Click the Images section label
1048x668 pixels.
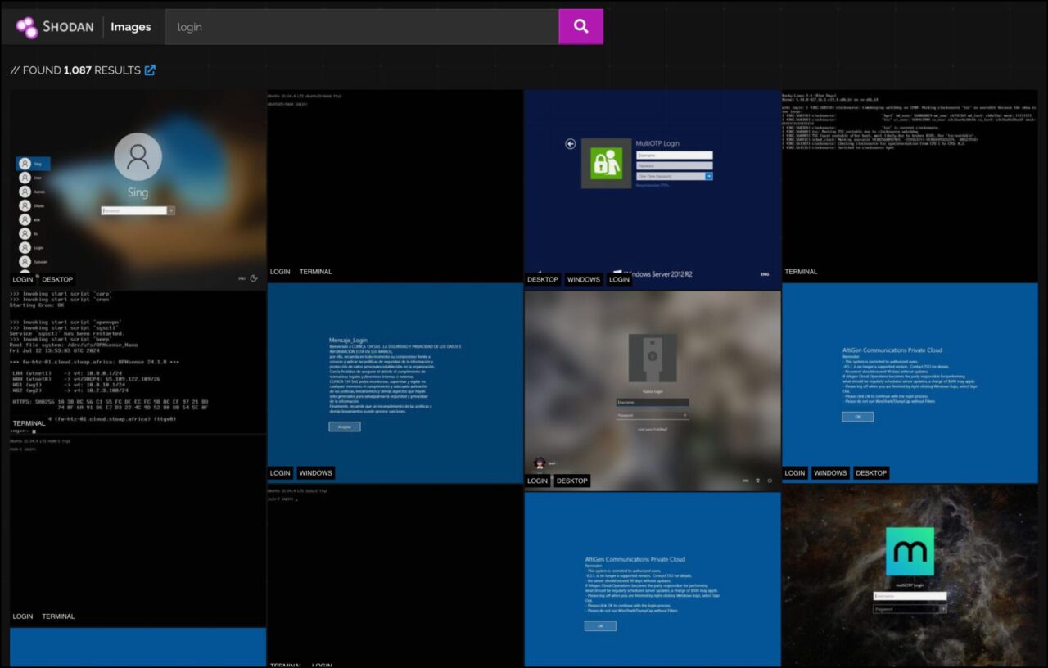[x=131, y=27]
